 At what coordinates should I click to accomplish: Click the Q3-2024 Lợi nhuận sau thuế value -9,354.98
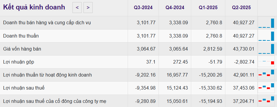pyautogui.click(x=145, y=88)
